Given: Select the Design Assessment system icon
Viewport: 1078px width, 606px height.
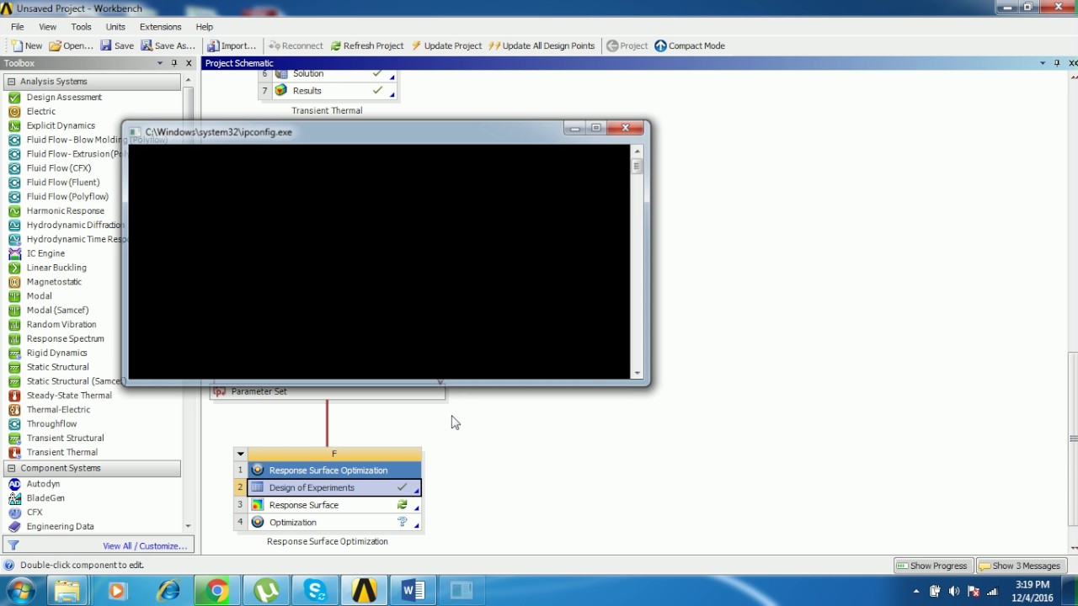Looking at the screenshot, I should click(x=14, y=98).
